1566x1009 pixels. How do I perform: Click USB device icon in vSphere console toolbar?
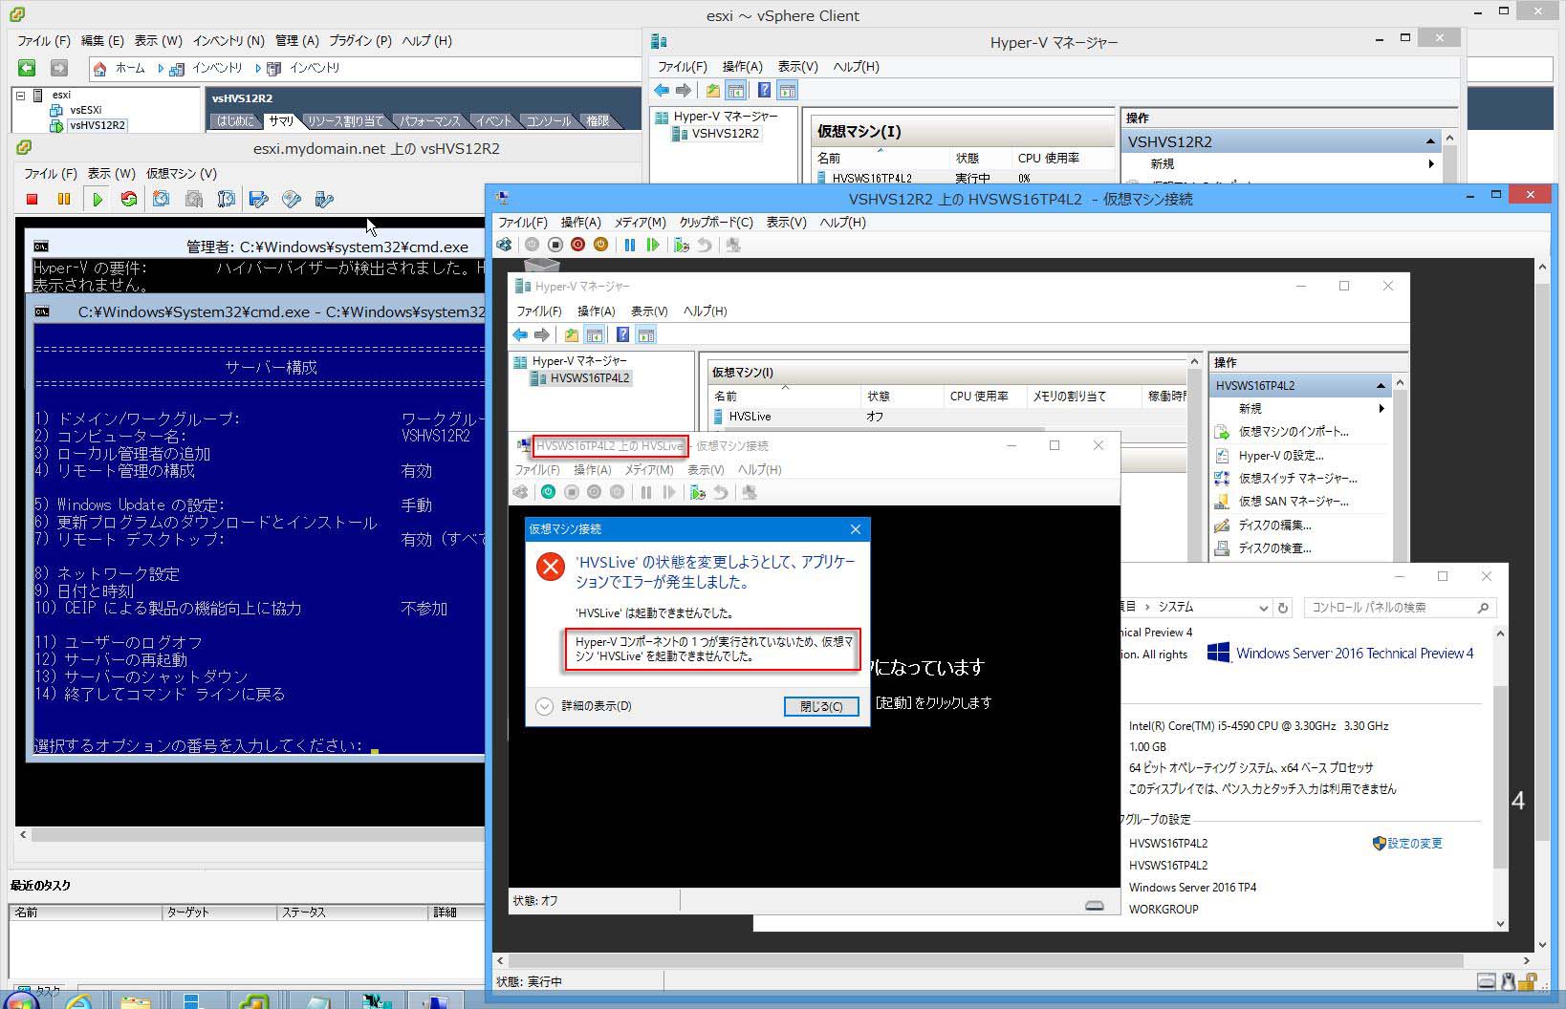(324, 199)
